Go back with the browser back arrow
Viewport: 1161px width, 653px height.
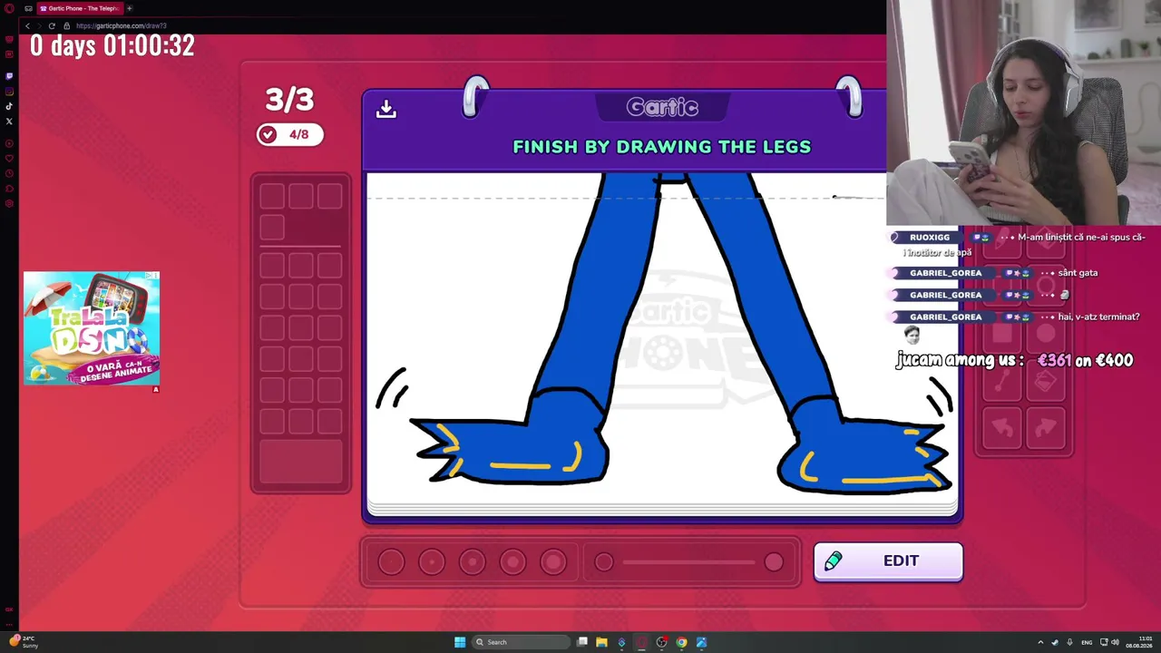(x=27, y=26)
